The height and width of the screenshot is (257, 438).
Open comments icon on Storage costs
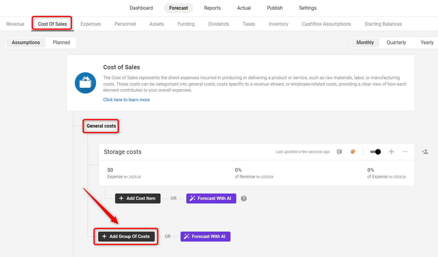(x=339, y=152)
